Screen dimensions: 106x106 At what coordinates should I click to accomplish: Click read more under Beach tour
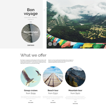pos(53,103)
